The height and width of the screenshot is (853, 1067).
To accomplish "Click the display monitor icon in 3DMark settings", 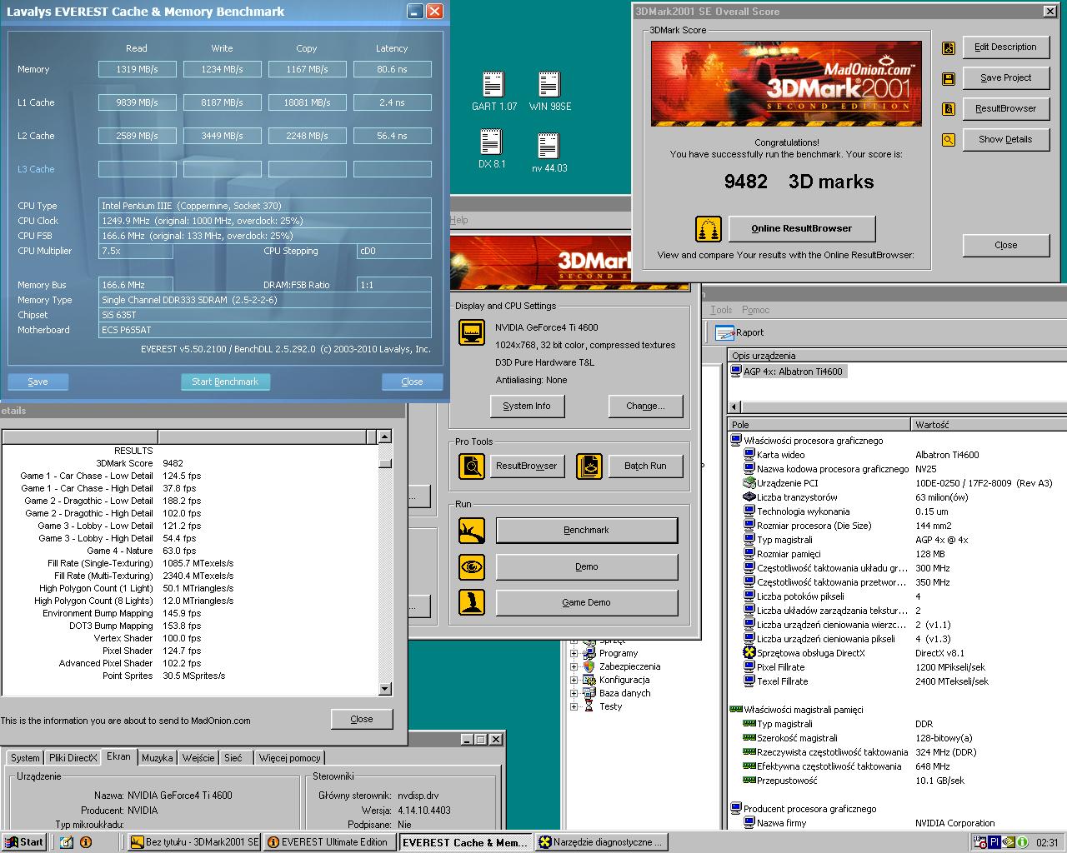I will pos(472,332).
